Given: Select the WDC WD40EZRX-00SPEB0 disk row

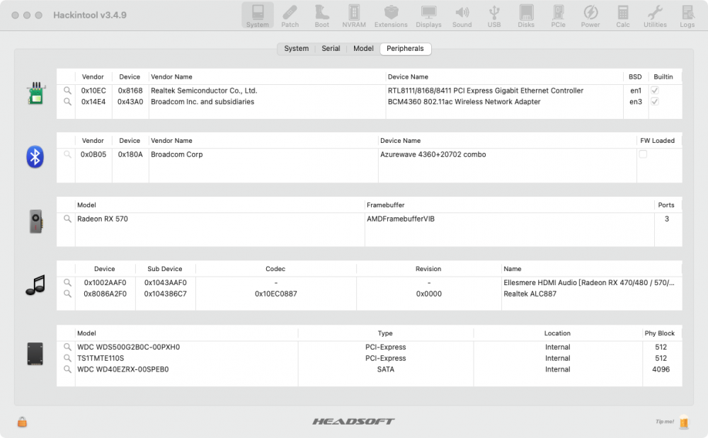Looking at the screenshot, I should (x=370, y=369).
